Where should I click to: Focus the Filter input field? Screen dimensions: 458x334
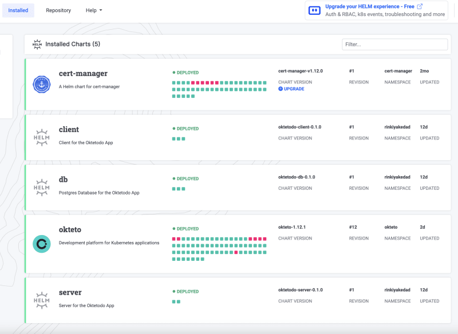394,45
